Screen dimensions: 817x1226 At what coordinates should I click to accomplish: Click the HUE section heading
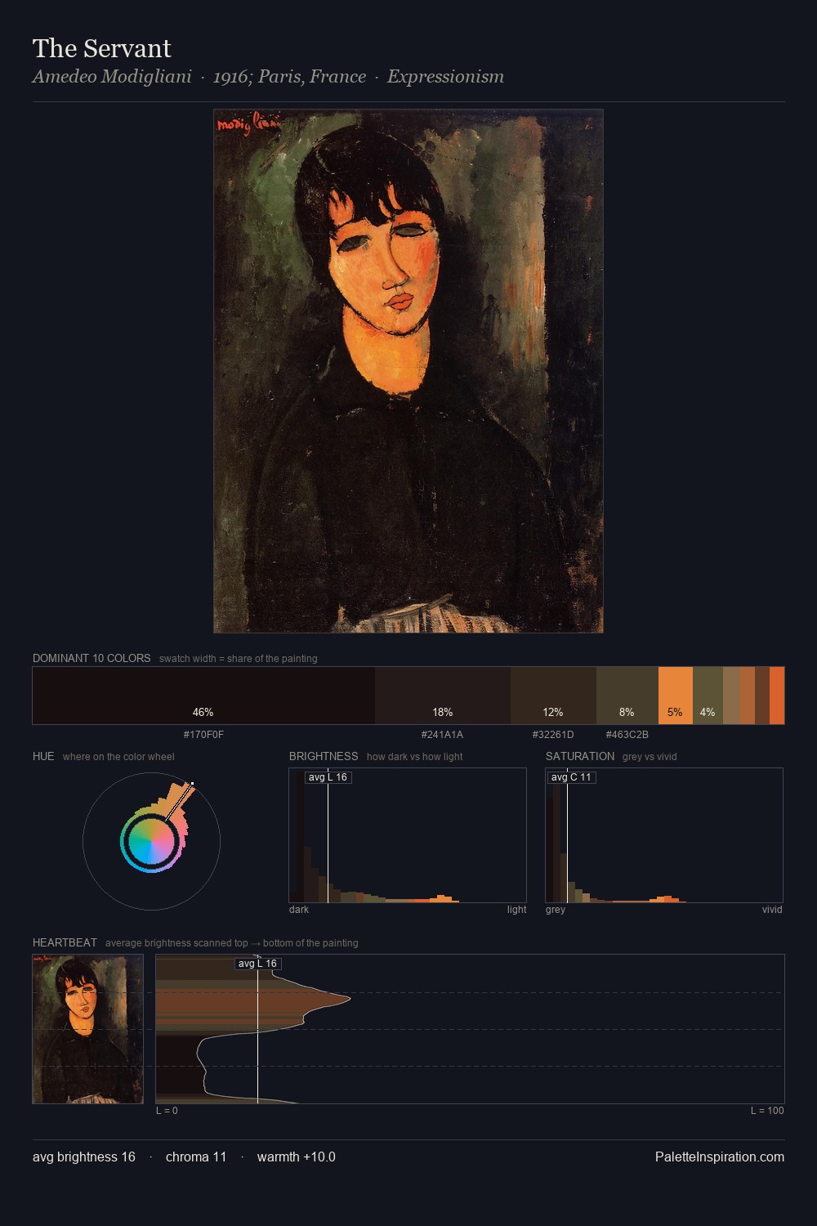(x=43, y=756)
